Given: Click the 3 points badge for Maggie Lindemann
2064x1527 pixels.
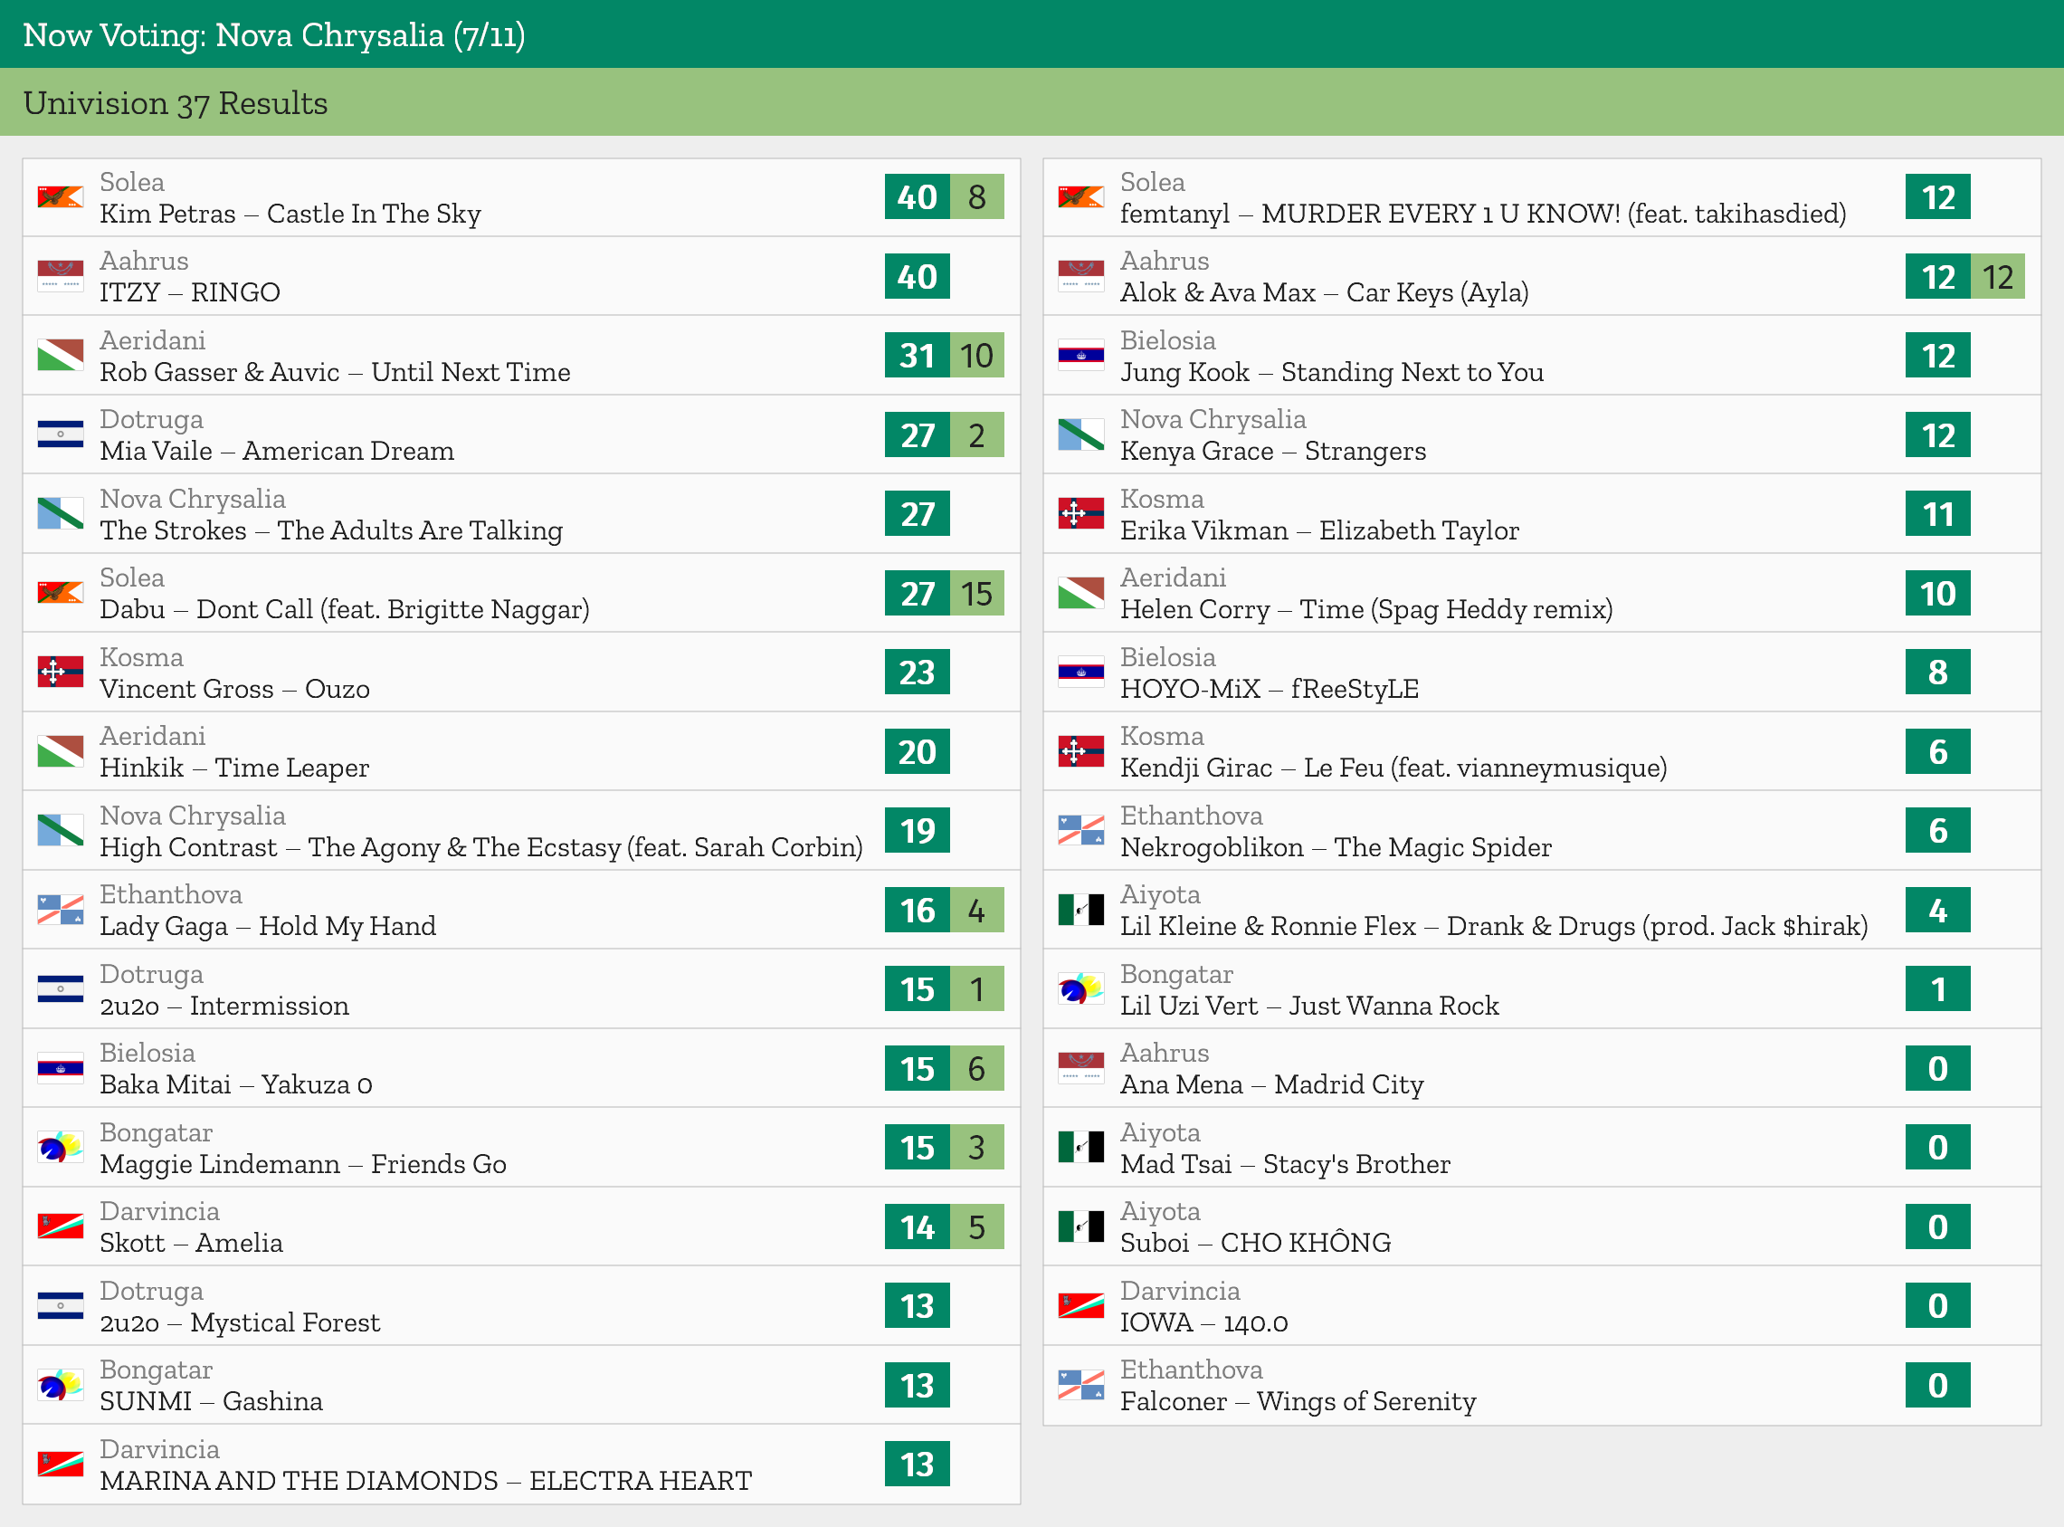Looking at the screenshot, I should click(x=976, y=1147).
